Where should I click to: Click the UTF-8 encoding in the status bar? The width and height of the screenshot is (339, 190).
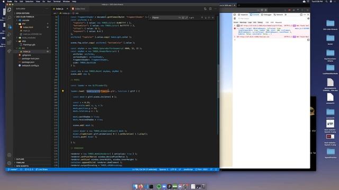(173, 169)
